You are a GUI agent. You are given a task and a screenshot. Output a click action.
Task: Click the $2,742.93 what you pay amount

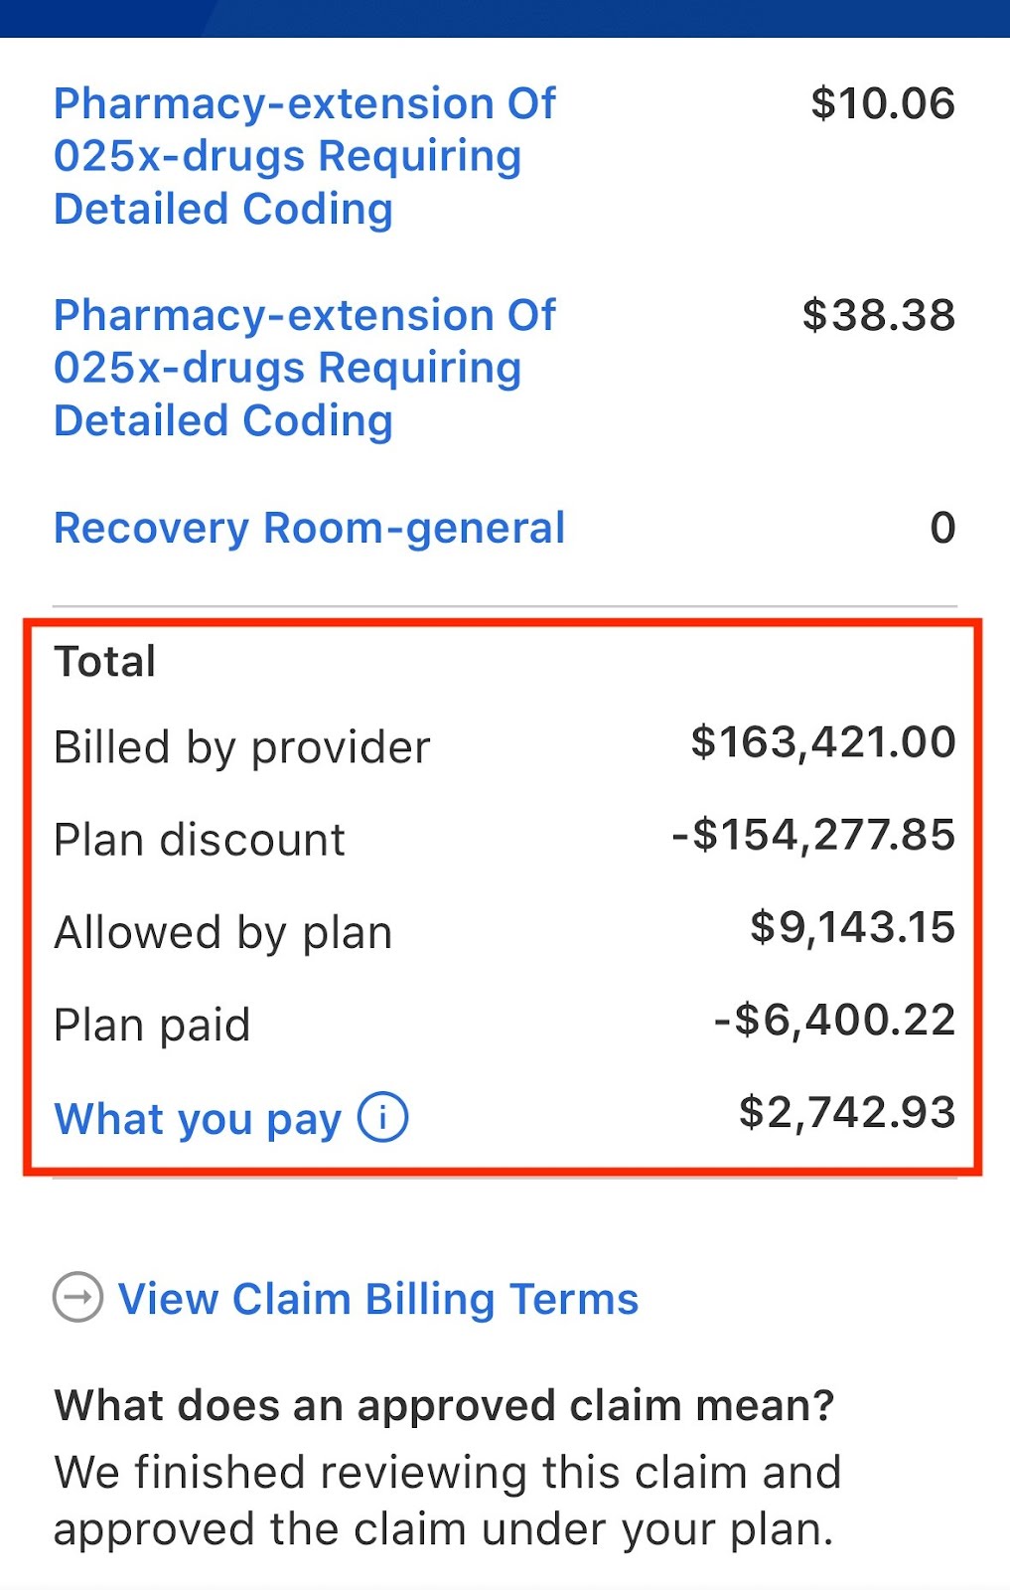pos(847,1112)
